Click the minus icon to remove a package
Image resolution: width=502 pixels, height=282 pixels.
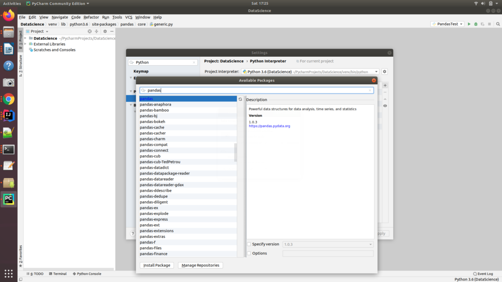point(385,92)
